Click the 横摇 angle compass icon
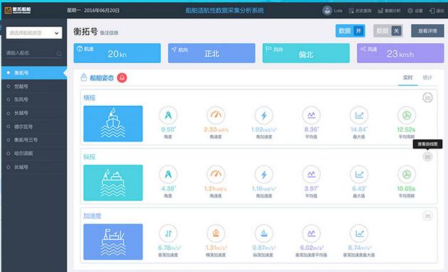This screenshot has width=448, height=272. (x=168, y=115)
